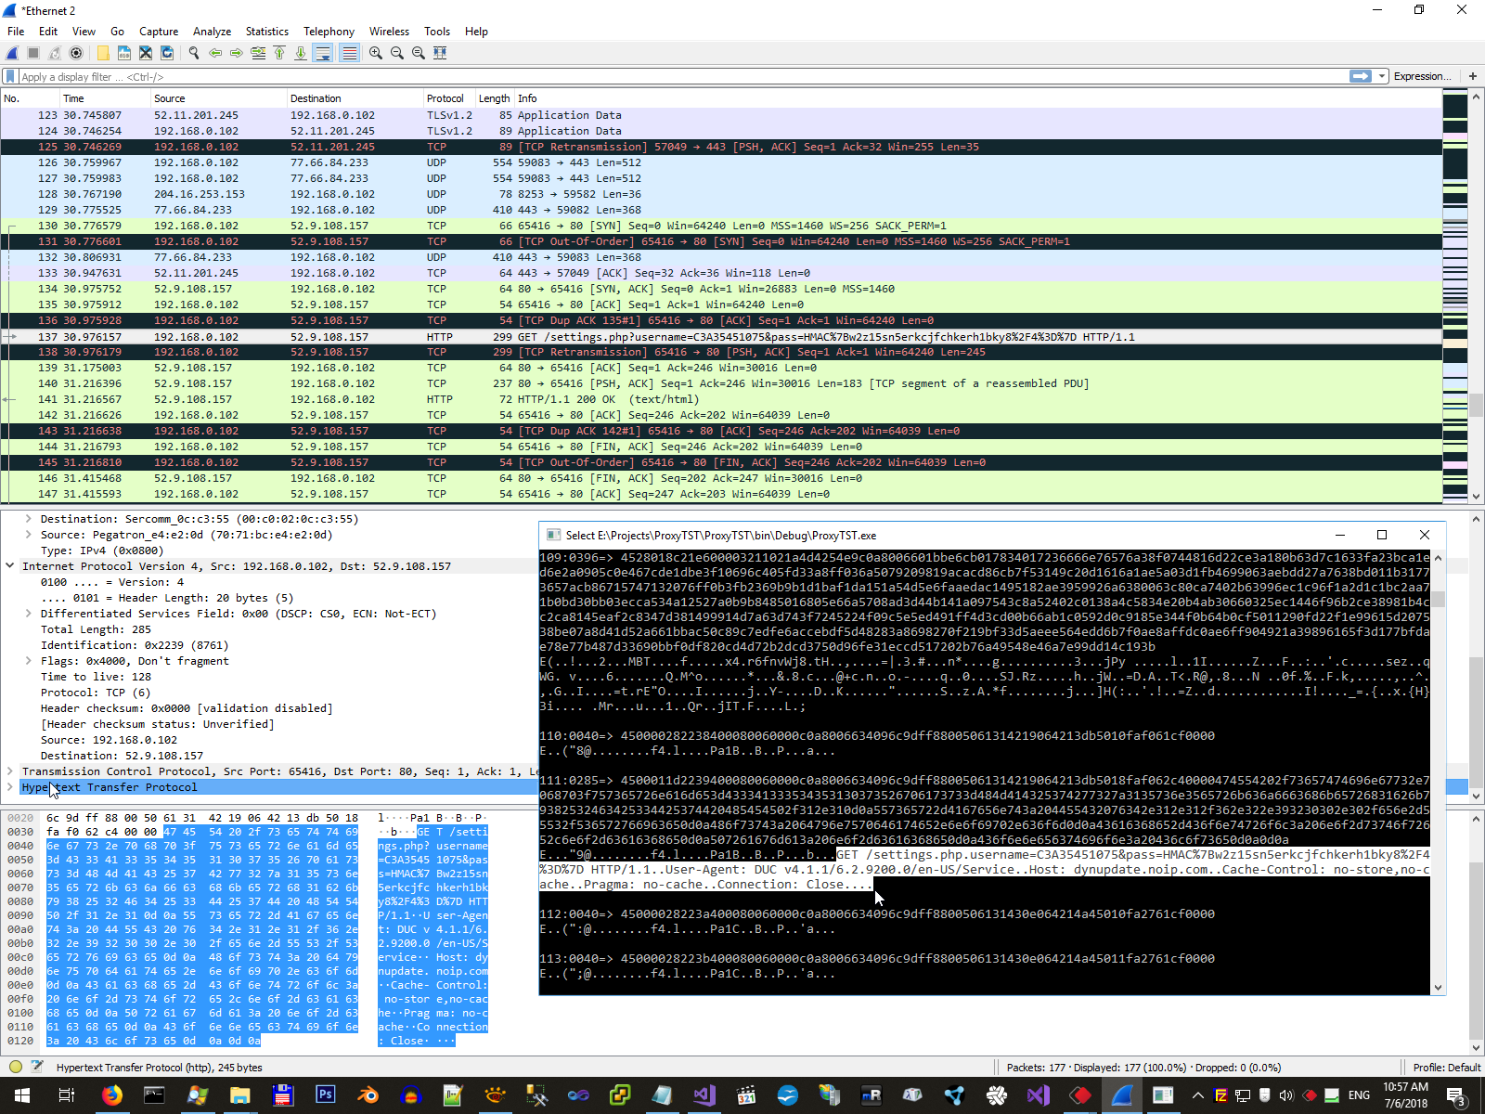Open the File menu

[16, 31]
